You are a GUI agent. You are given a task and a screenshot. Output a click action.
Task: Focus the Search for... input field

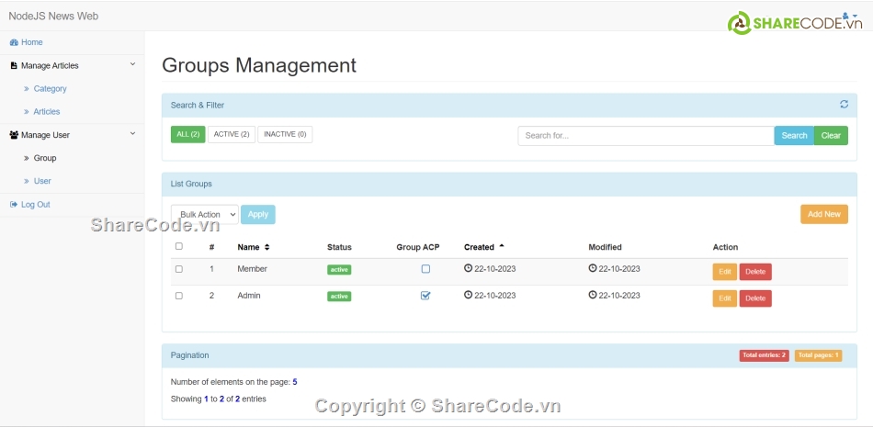645,136
